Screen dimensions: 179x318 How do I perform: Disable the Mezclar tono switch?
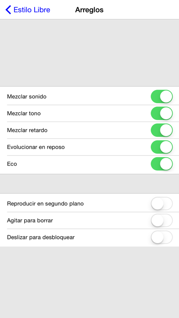(162, 113)
